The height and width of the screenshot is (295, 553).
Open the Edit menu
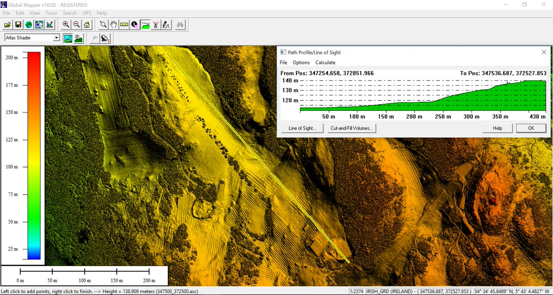pos(20,13)
